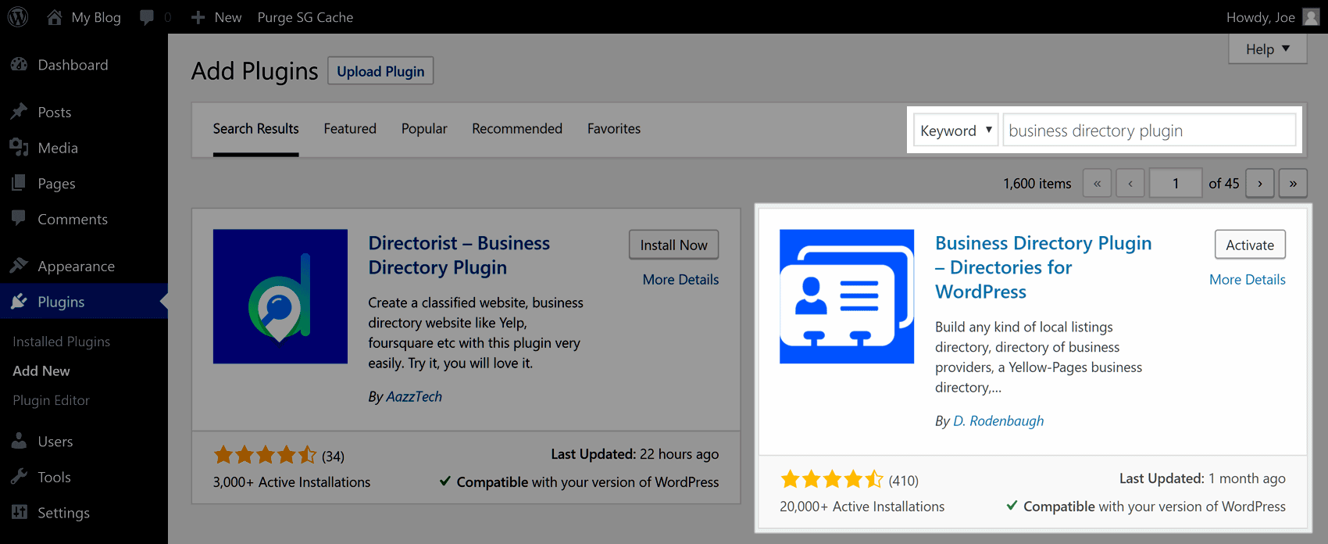The image size is (1328, 544).
Task: Click the Posts pushpin icon
Action: point(20,112)
